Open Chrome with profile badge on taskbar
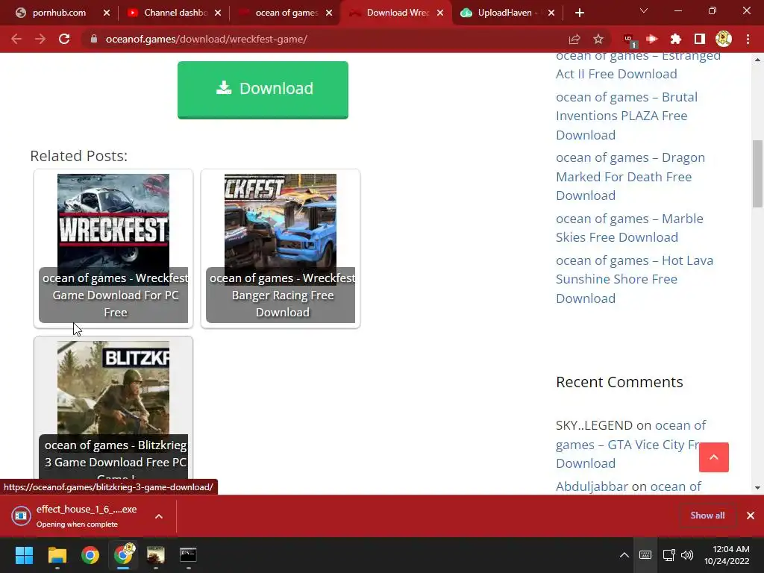The image size is (764, 573). point(123,555)
